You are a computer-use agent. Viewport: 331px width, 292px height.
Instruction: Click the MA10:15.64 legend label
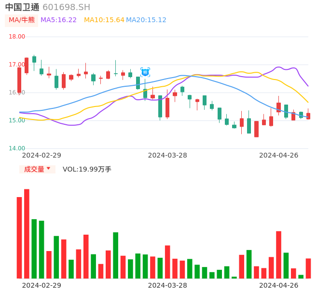[x=104, y=20]
